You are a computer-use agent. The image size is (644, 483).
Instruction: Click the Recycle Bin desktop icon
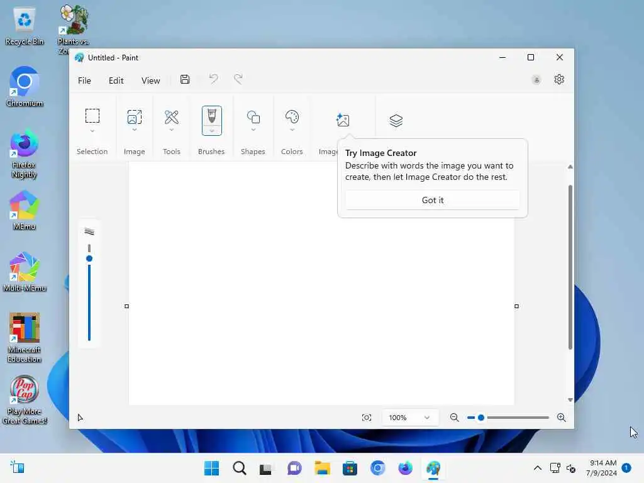pos(25,26)
